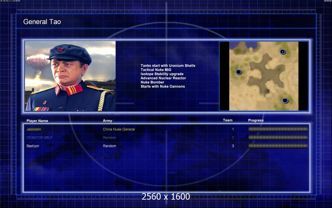Screen dimensions: 332x208
Task: Click the 'Tanks start with Uranium Shells' line
Action: click(x=168, y=66)
